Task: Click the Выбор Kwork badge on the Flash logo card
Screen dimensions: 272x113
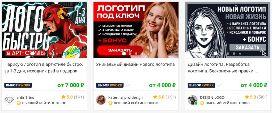Action: [x=18, y=85]
